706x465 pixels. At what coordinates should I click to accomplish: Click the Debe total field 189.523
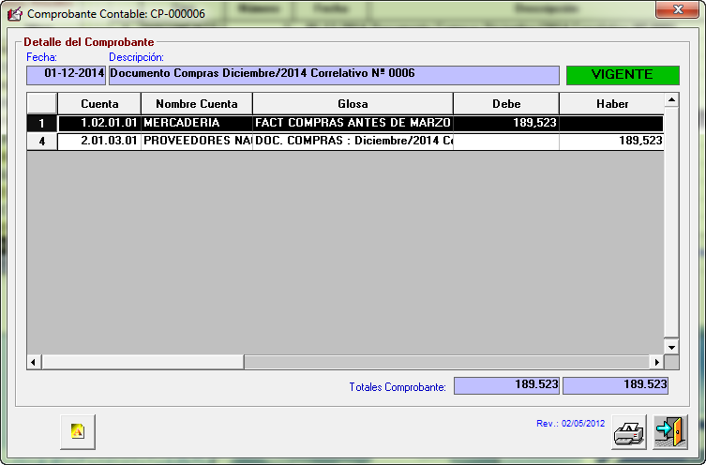pyautogui.click(x=506, y=385)
